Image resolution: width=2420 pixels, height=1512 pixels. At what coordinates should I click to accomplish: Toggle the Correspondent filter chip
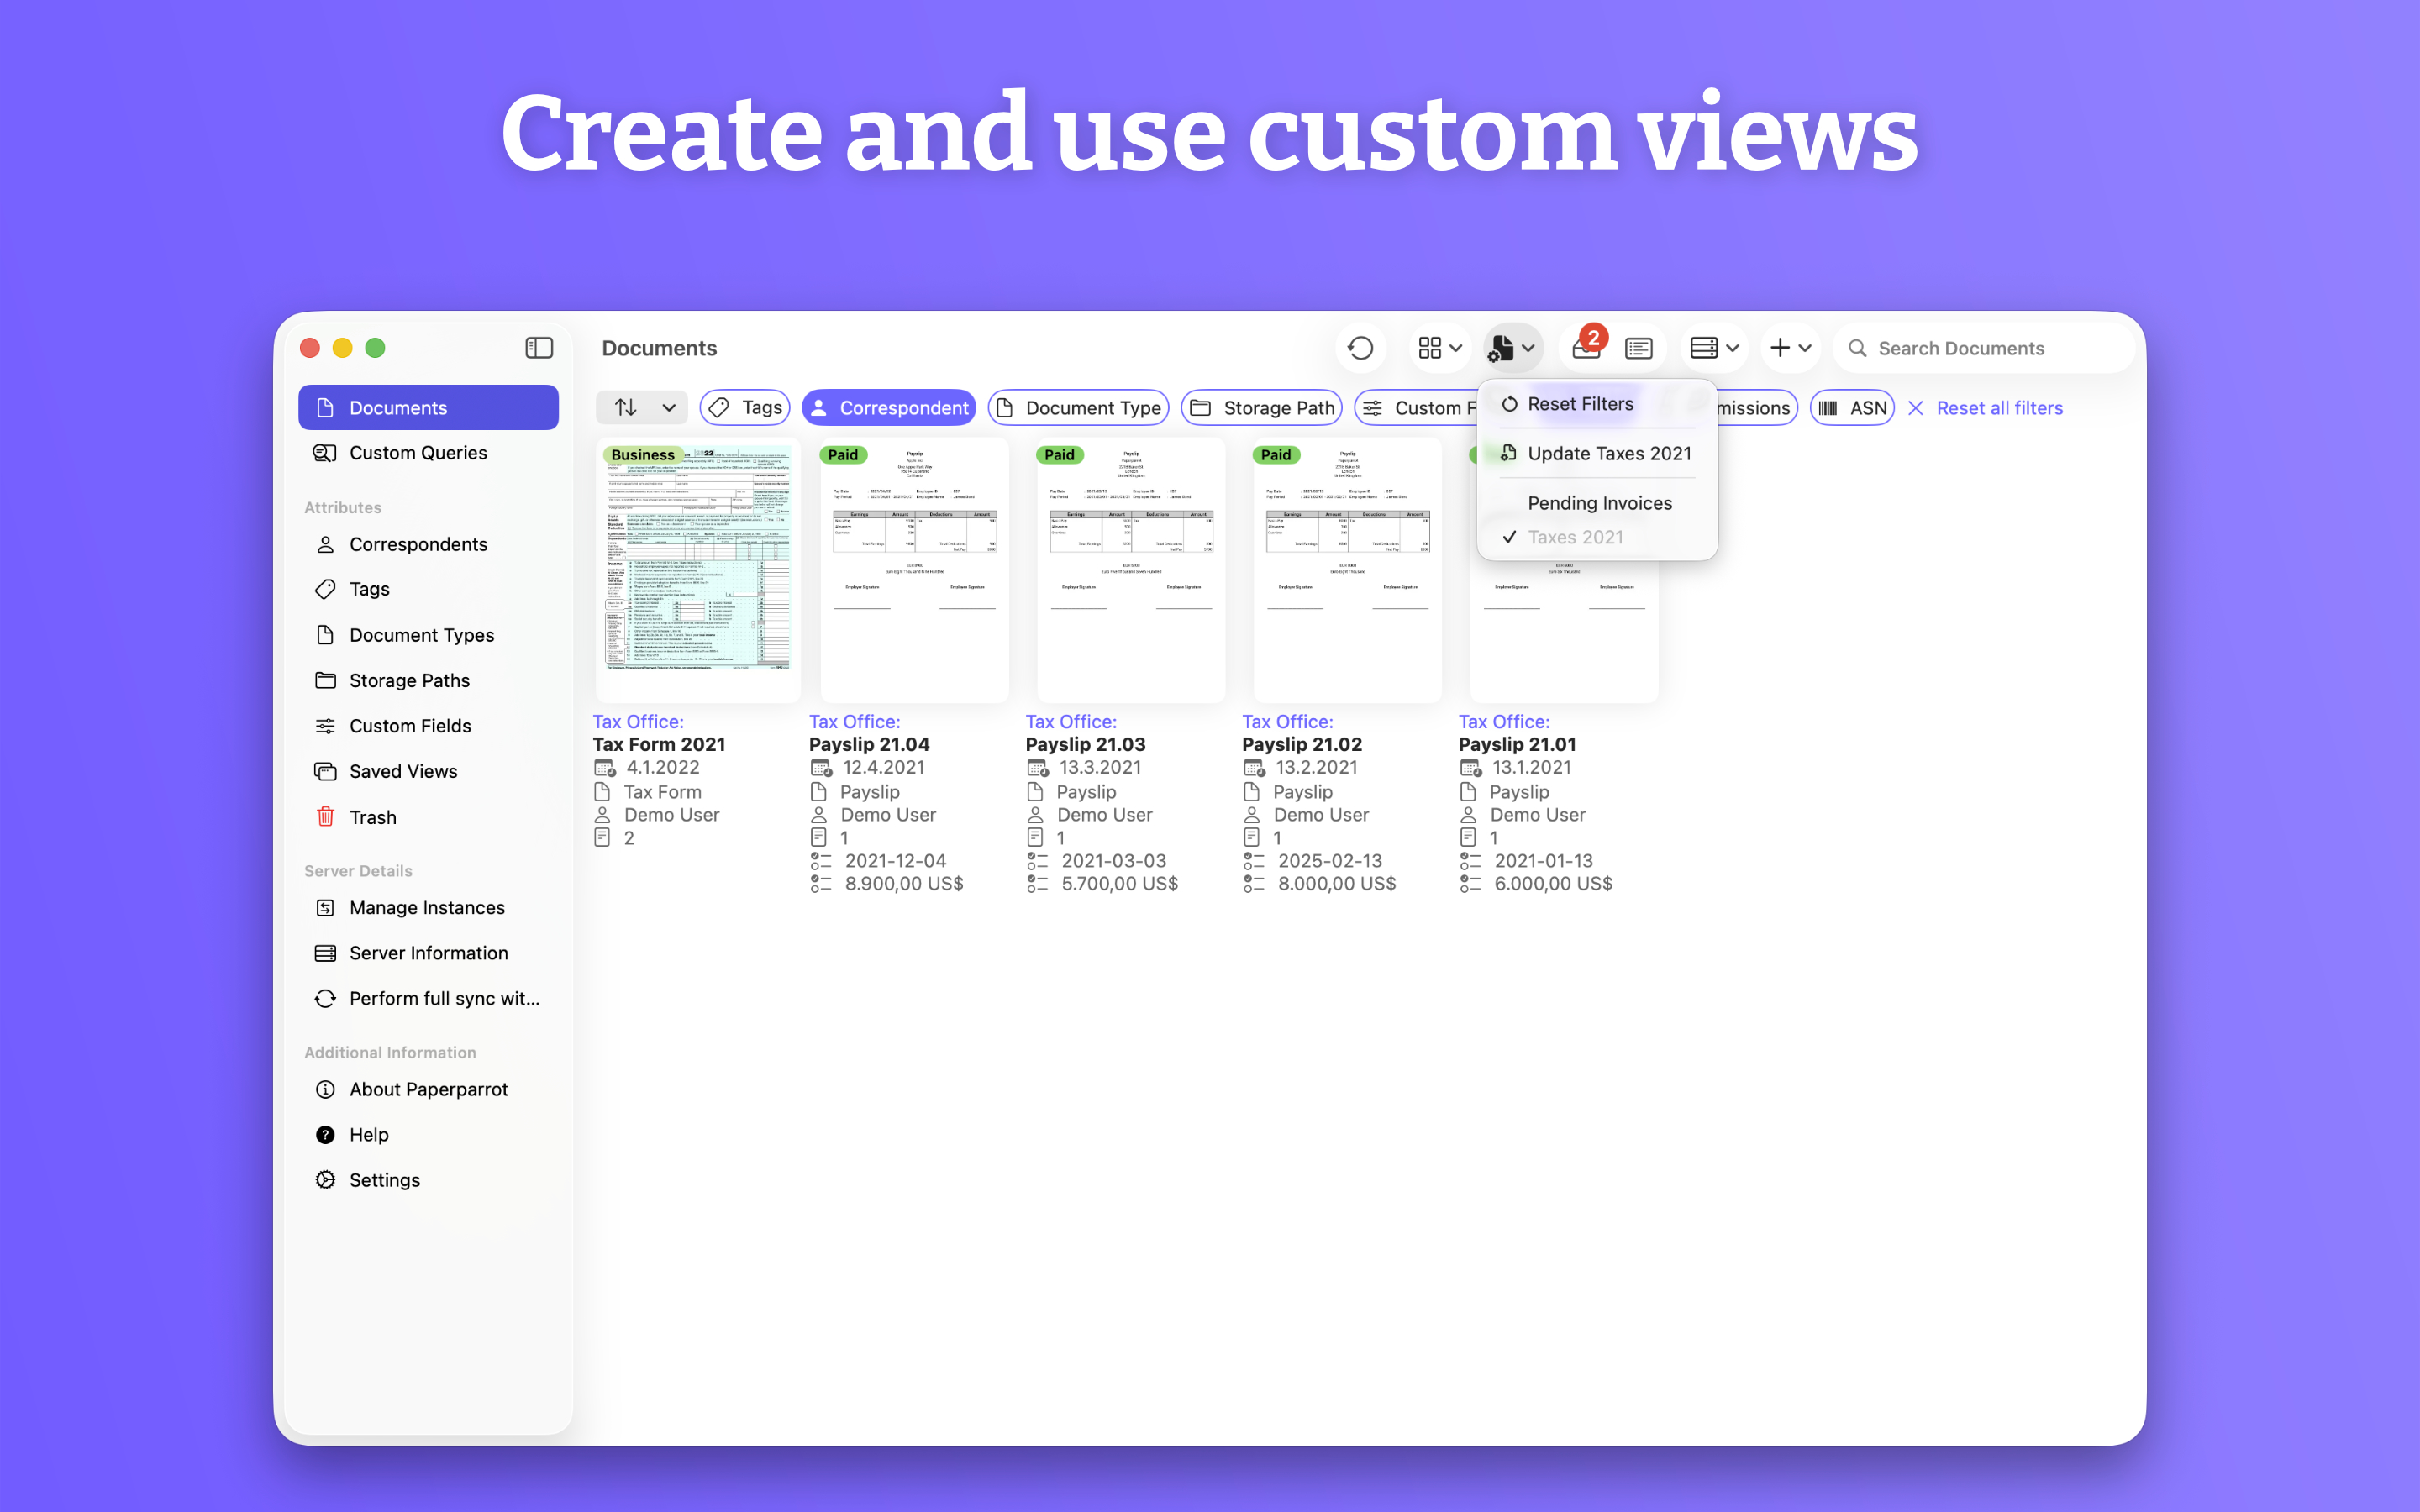[x=889, y=407]
